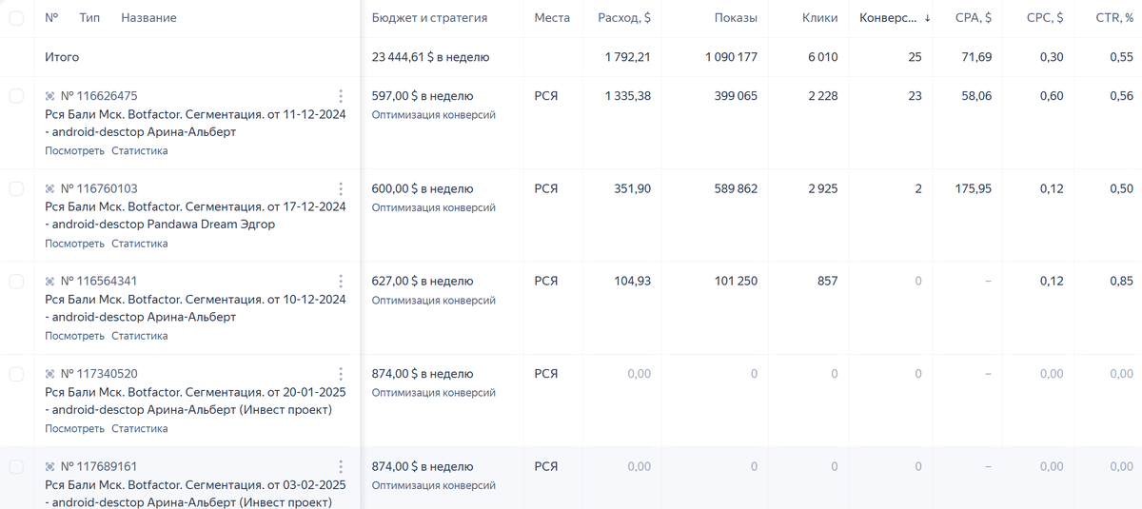Viewport: 1142px width, 509px height.
Task: Click Статистика link for campaign 116626475
Action: (139, 151)
